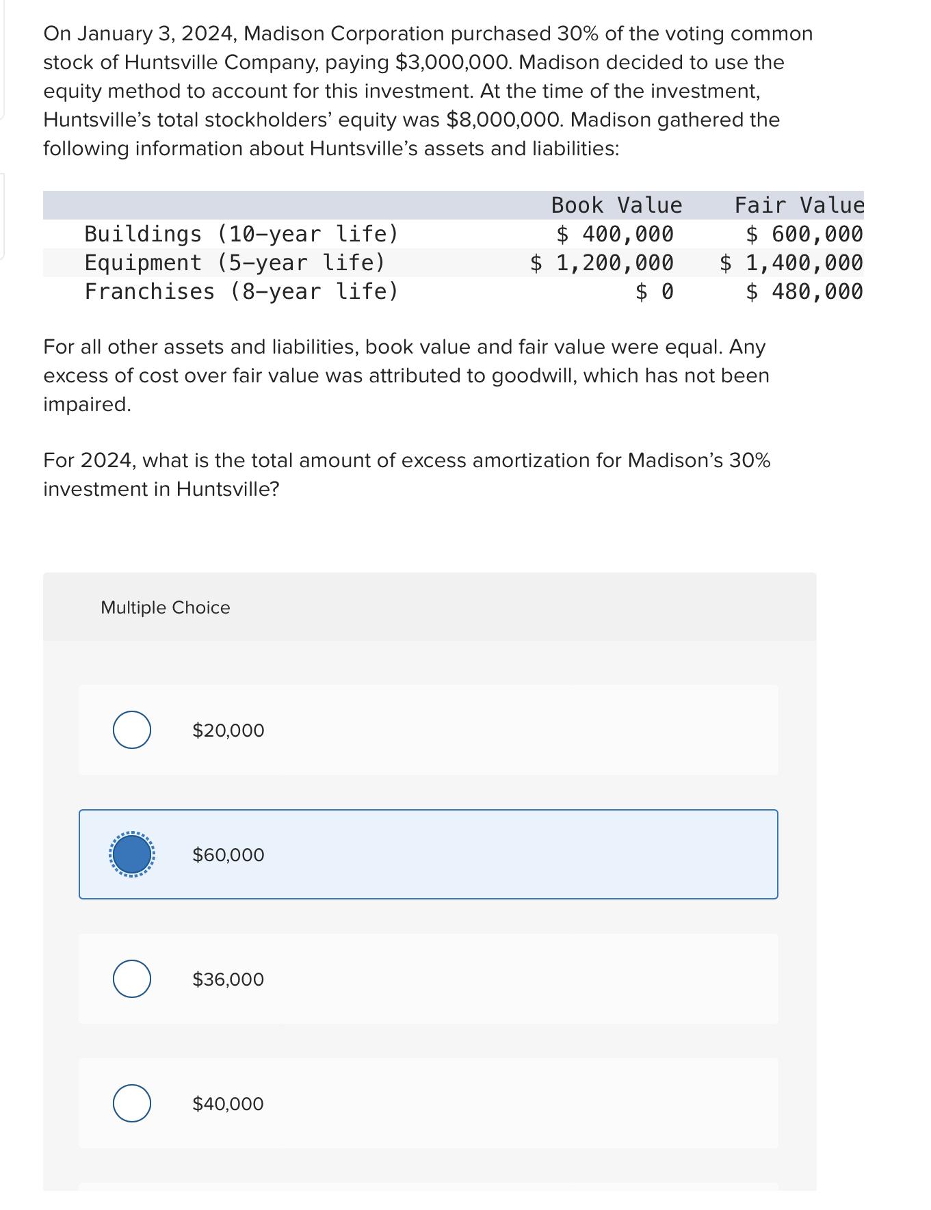Pick the $40,000 answer choice
The image size is (931, 1210).
click(x=133, y=1104)
